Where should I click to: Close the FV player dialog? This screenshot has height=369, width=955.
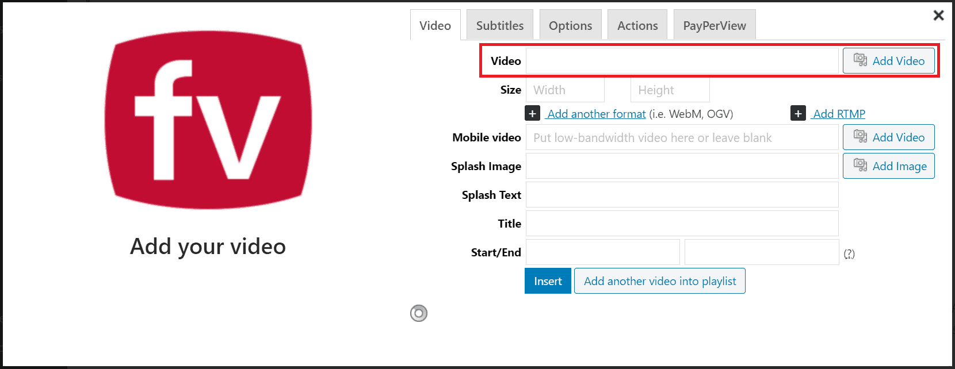(x=938, y=16)
